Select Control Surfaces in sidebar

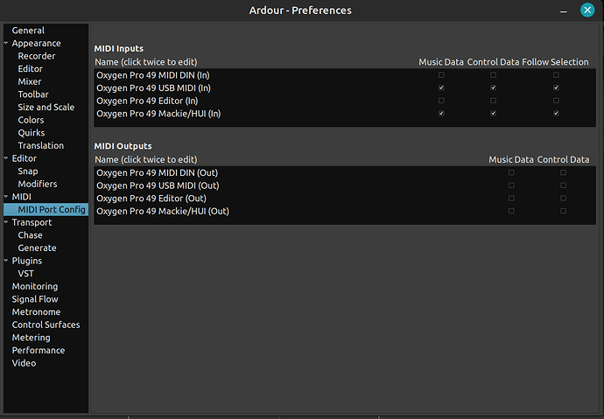46,325
